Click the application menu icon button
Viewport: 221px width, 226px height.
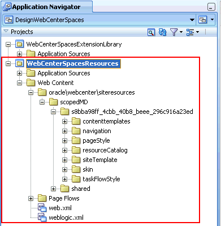coord(203,20)
